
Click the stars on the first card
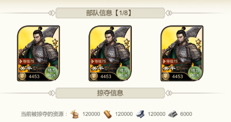pos(55,44)
